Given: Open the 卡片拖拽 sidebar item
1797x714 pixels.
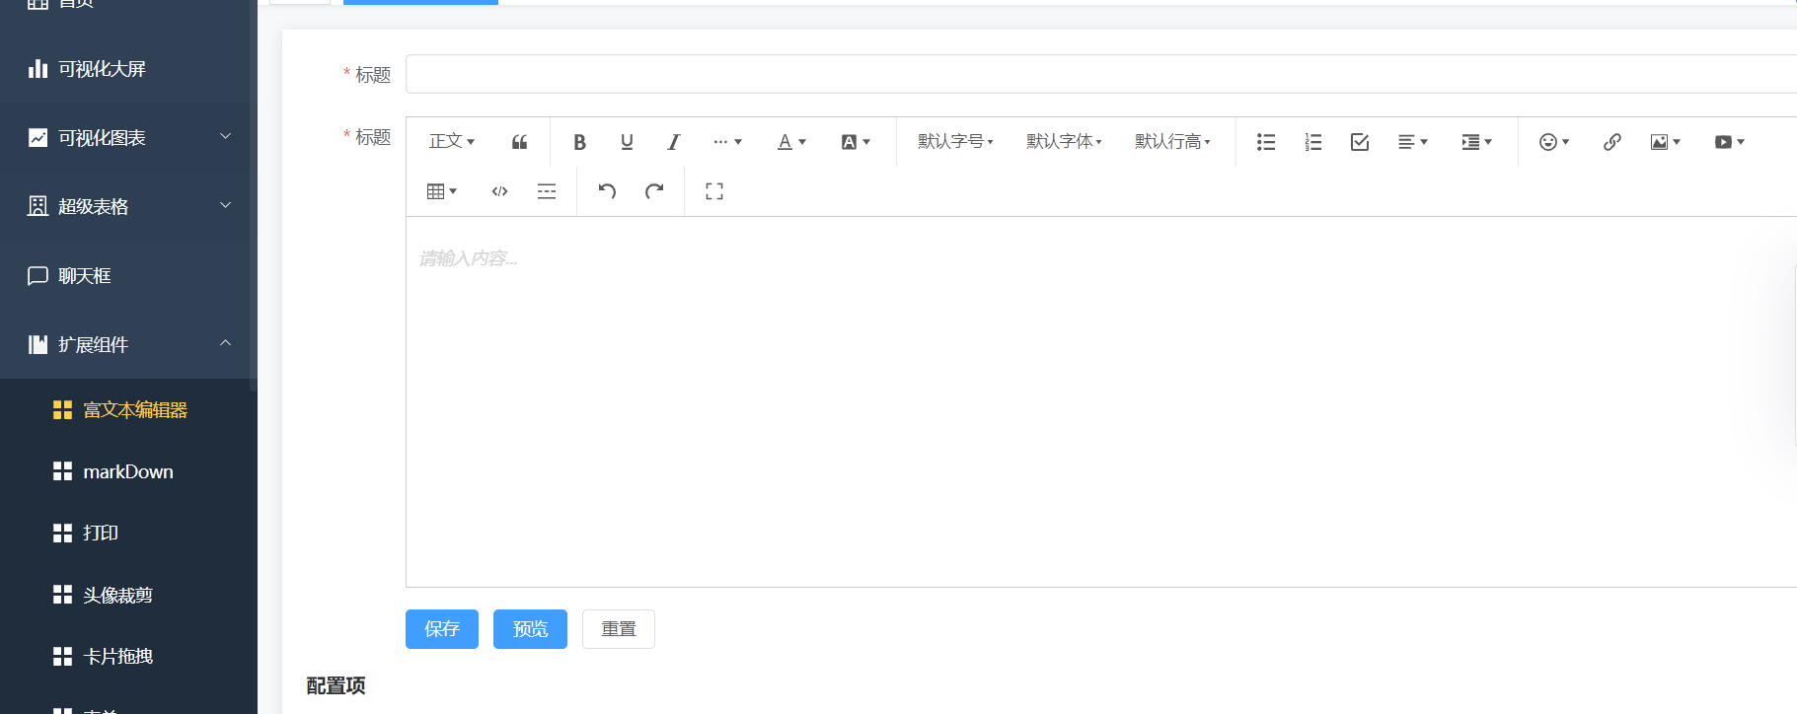Looking at the screenshot, I should pyautogui.click(x=128, y=656).
